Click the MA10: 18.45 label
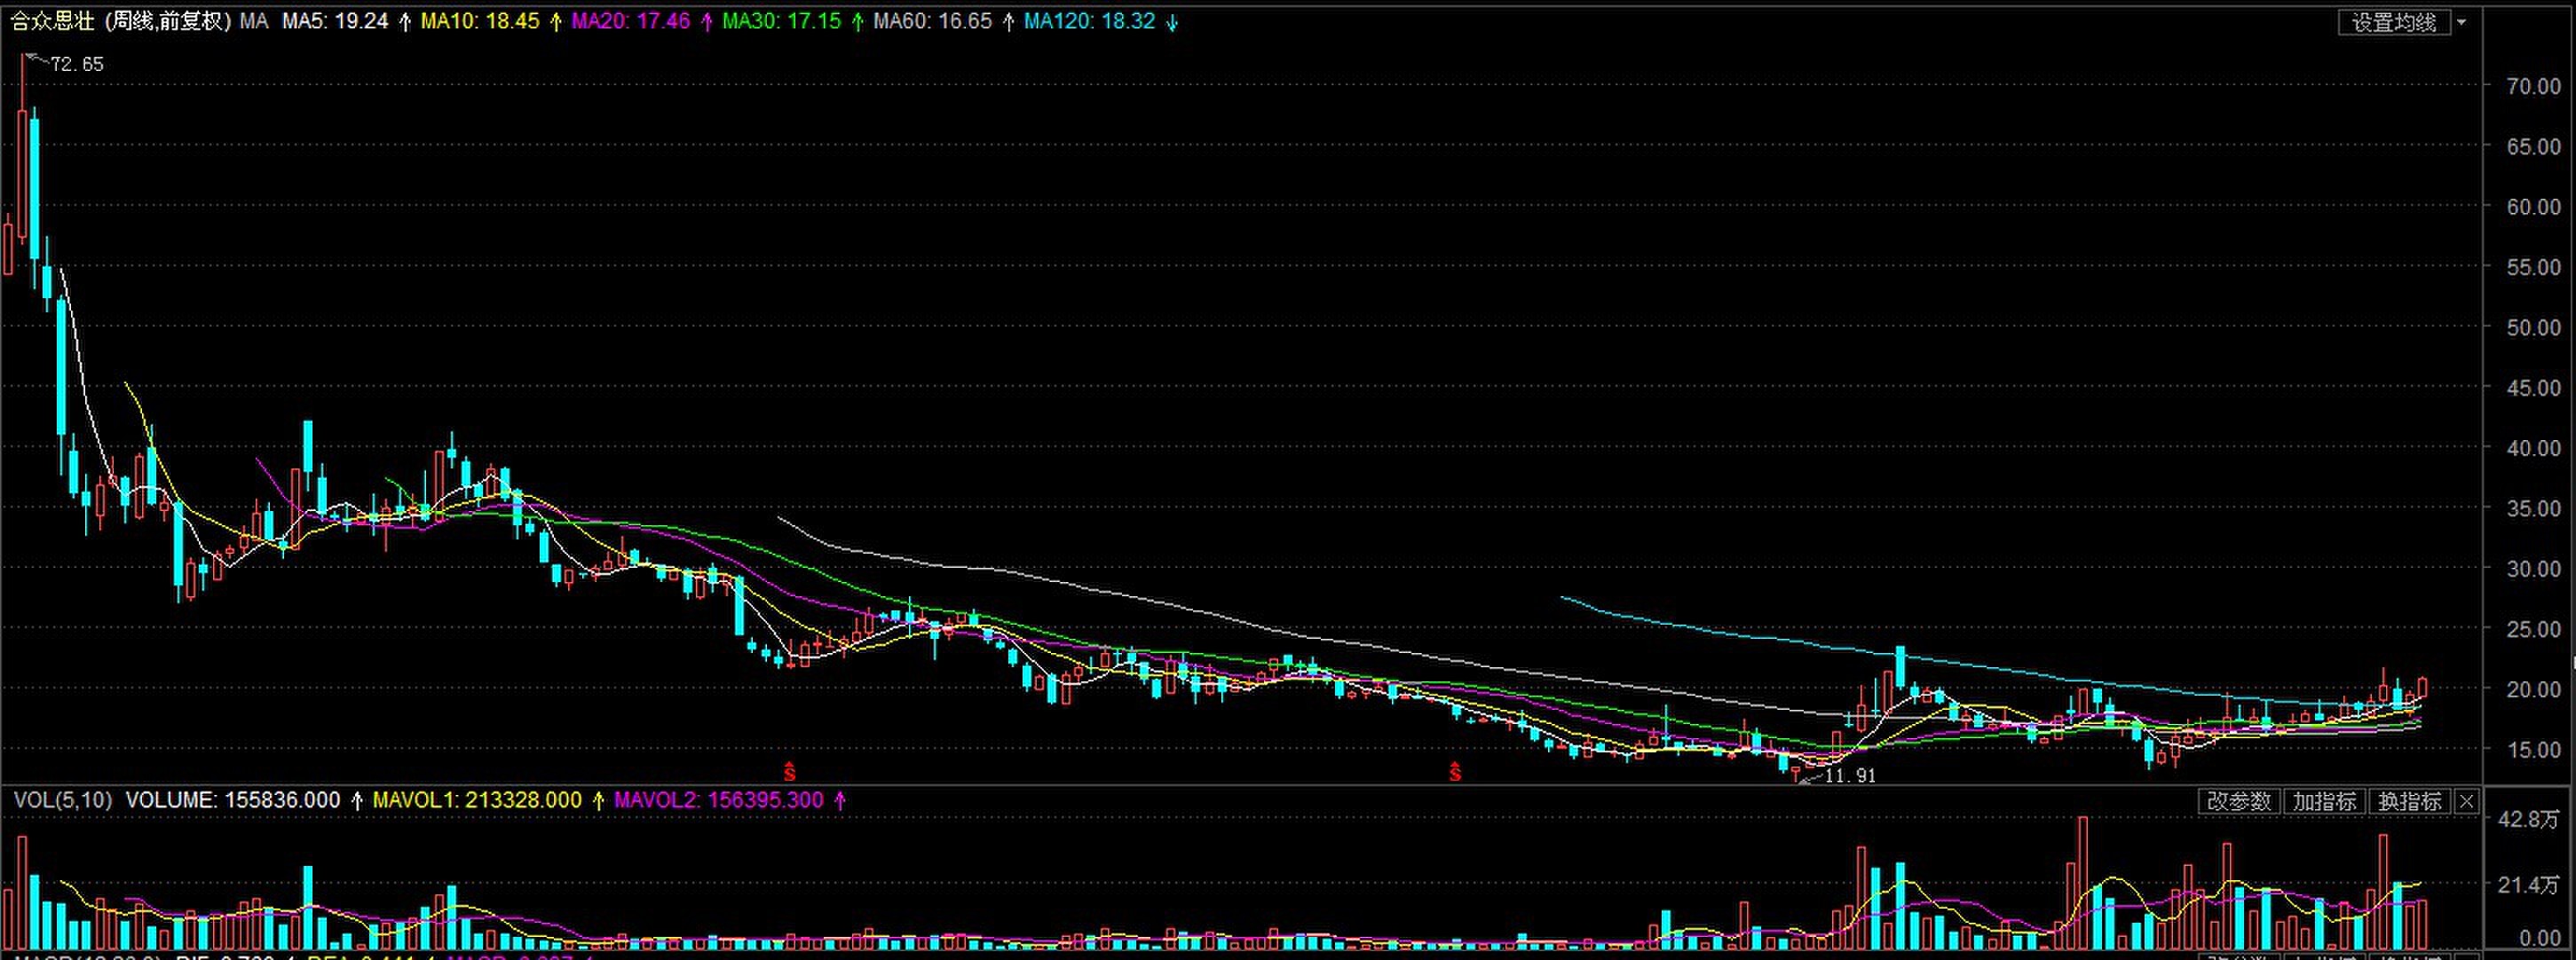 [480, 21]
